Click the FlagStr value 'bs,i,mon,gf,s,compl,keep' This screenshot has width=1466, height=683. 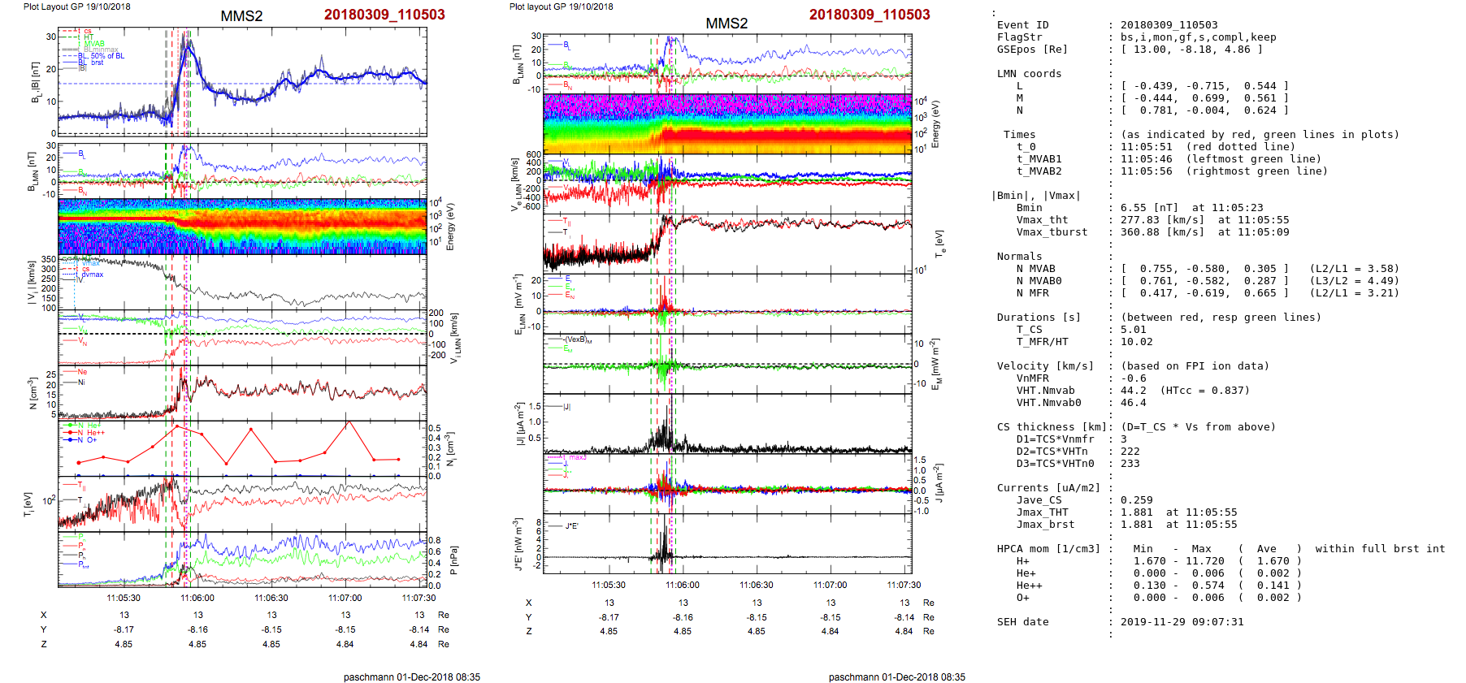[x=1199, y=37]
